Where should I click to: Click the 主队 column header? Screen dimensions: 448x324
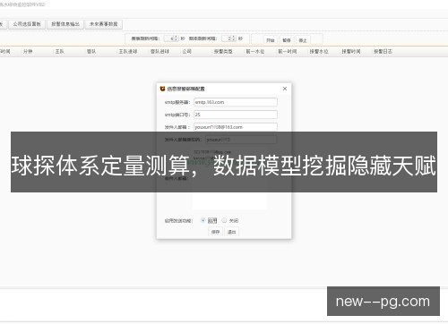(x=59, y=51)
